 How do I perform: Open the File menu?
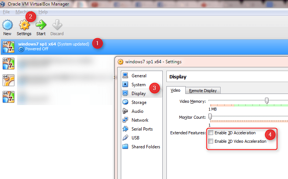coord(6,12)
